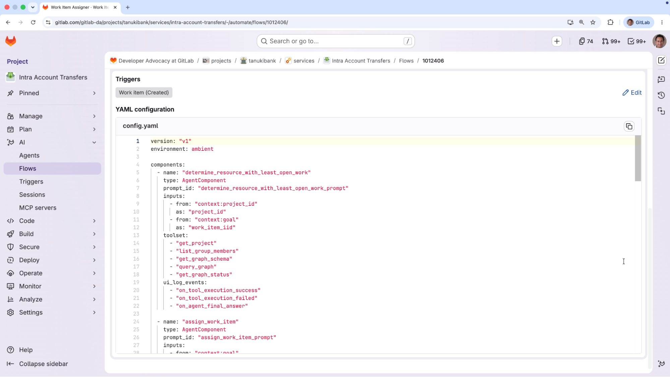
Task: Expand the Operate menu
Action: (52, 273)
